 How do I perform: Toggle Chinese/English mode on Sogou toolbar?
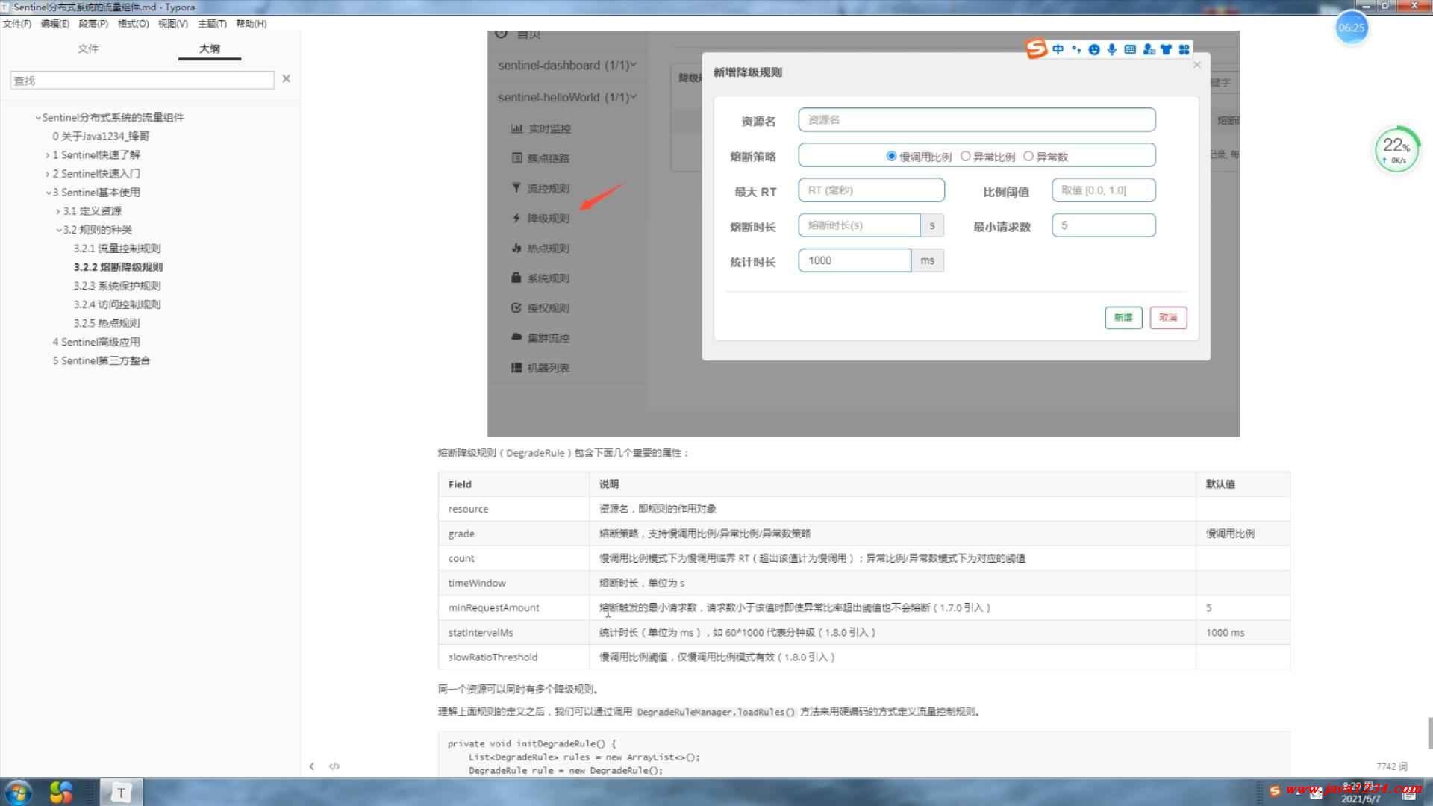pos(1058,49)
